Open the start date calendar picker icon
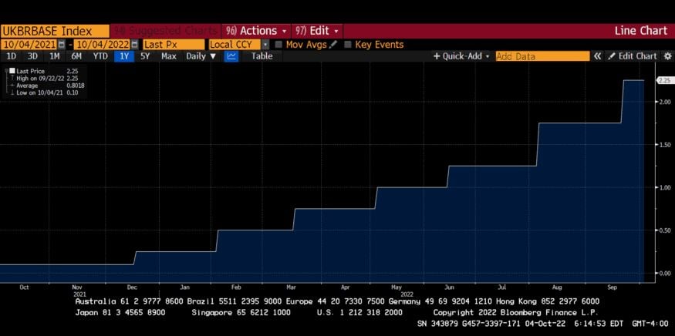The width and height of the screenshot is (675, 336). click(62, 45)
